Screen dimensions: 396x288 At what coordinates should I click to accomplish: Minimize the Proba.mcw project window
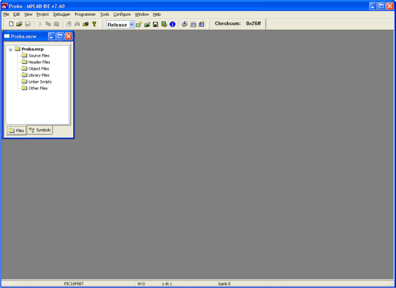(52, 37)
